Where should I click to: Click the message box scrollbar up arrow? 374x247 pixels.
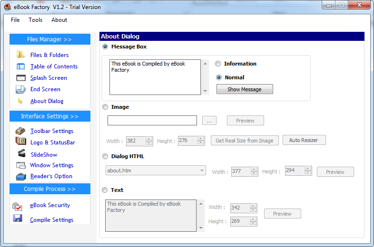coord(205,63)
